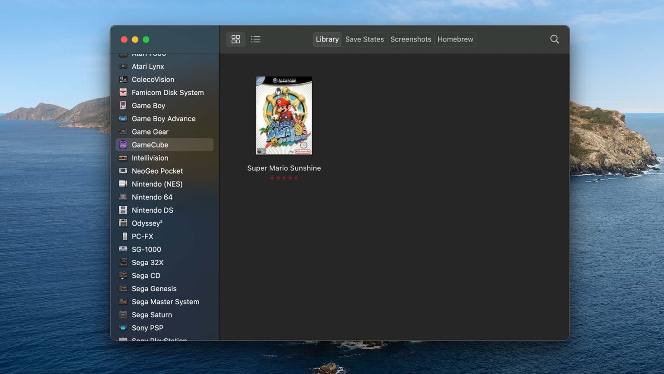
Task: Click the Super Mario Sunshine title label
Action: pyautogui.click(x=284, y=168)
